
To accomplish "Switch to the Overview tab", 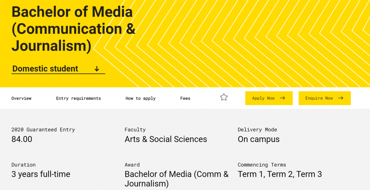I will [x=21, y=98].
